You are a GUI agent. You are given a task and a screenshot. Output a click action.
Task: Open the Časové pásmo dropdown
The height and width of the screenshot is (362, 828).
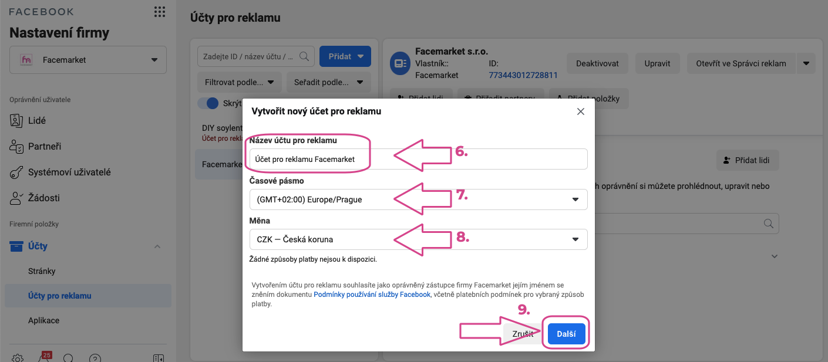418,199
